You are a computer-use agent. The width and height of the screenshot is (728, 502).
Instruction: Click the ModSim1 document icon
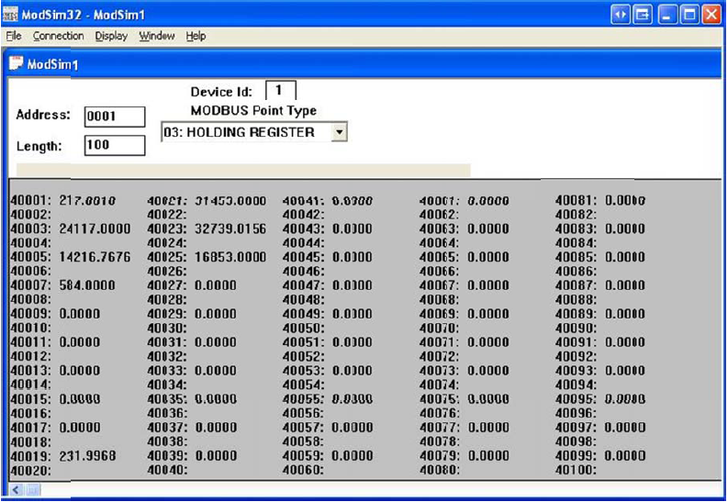click(16, 63)
